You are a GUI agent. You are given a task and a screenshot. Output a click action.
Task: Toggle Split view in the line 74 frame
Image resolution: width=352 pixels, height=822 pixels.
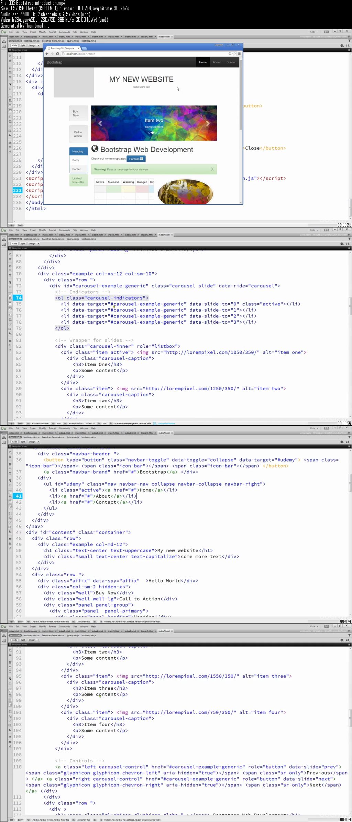(23, 243)
